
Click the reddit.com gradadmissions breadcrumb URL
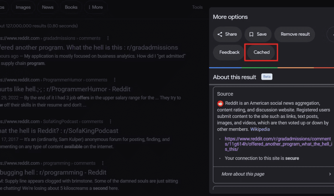coord(50,38)
